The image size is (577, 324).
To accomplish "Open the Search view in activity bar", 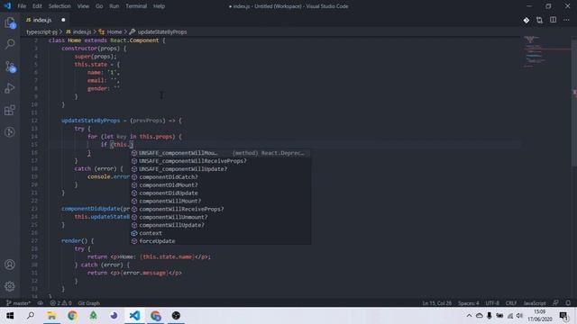I will pos(10,44).
